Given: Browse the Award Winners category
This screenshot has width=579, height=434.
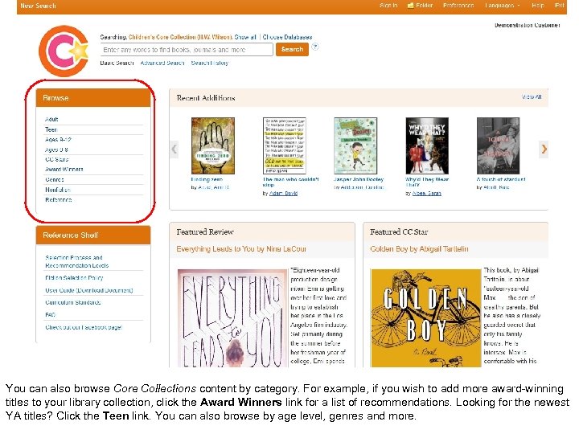Looking at the screenshot, I should (64, 170).
